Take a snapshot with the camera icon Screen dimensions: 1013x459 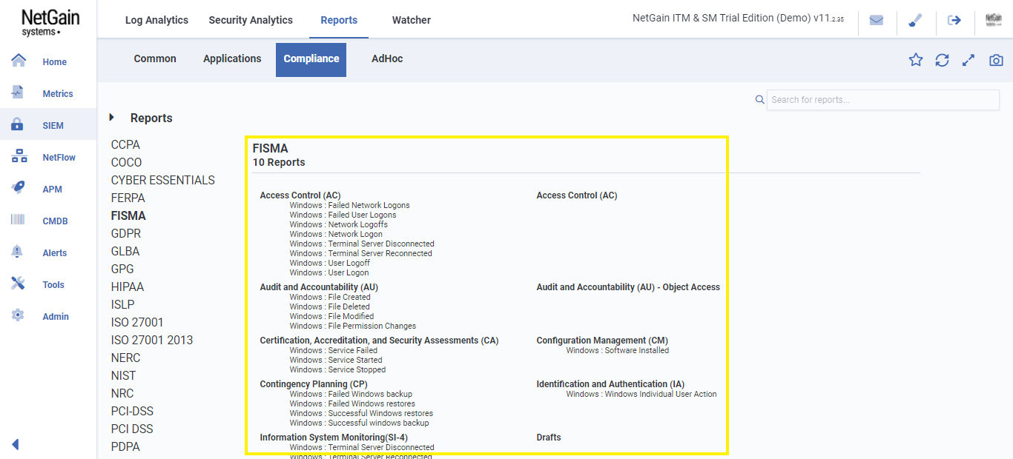(x=996, y=60)
